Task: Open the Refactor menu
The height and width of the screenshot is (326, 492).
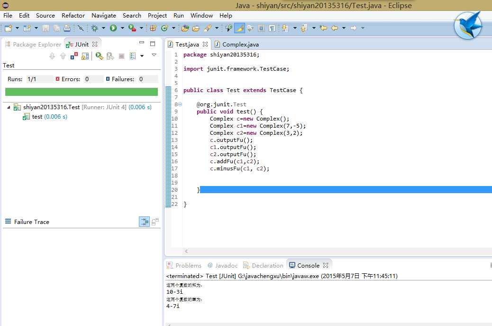Action: 73,15
